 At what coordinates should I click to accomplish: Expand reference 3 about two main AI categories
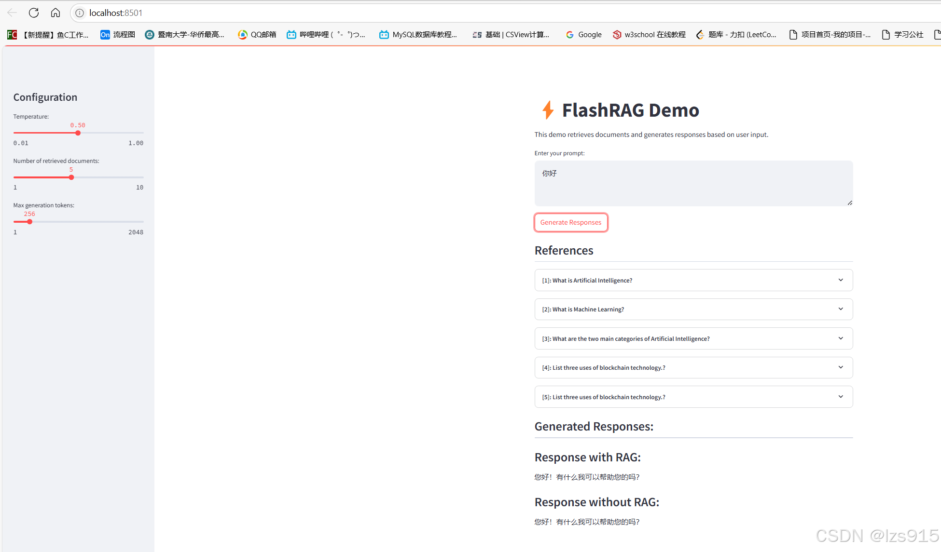click(x=693, y=338)
